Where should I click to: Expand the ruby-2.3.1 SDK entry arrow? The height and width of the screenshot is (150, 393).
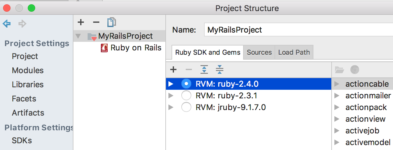171,96
